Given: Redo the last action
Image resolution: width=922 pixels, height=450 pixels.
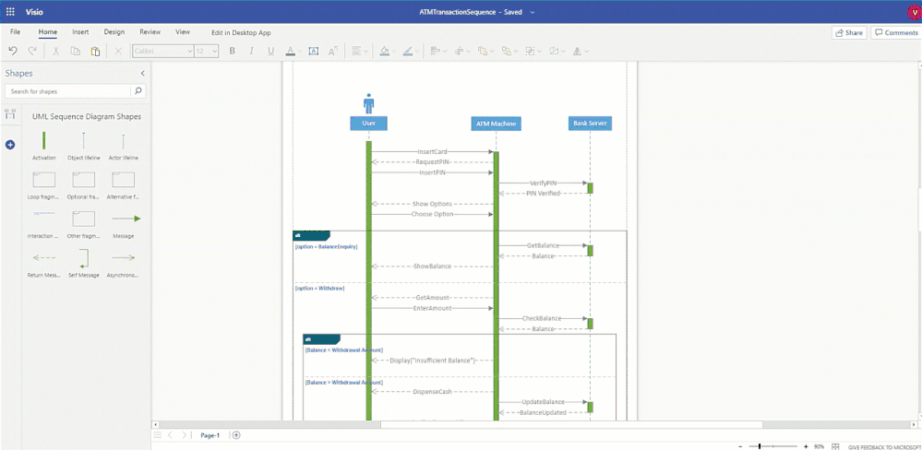Looking at the screenshot, I should [32, 52].
